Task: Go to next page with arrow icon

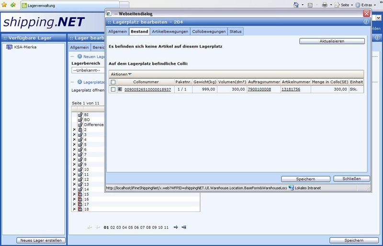Action: [176, 227]
